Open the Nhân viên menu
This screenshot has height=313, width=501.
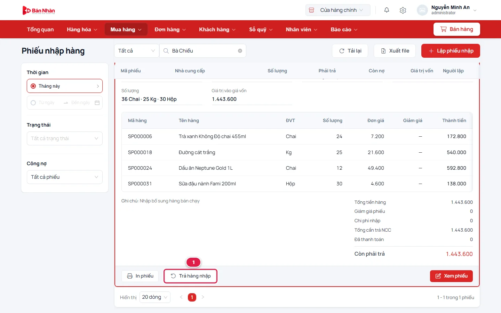[x=302, y=30]
